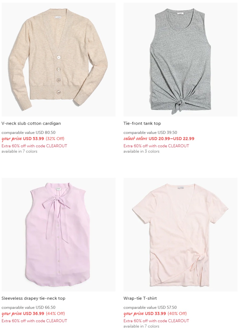
Task: Click the V-neck slub cotton cardigan title
Action: tap(31, 123)
